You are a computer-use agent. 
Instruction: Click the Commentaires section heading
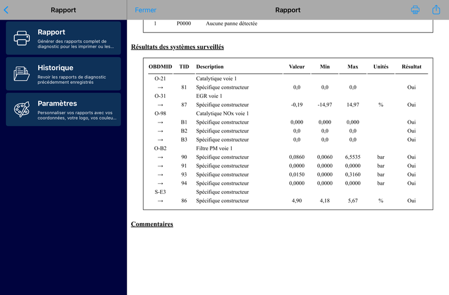pos(152,224)
